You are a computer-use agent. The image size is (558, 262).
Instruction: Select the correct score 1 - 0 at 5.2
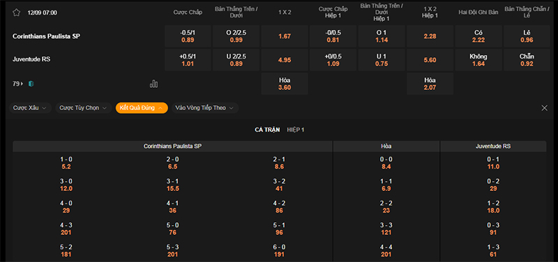[x=66, y=163]
